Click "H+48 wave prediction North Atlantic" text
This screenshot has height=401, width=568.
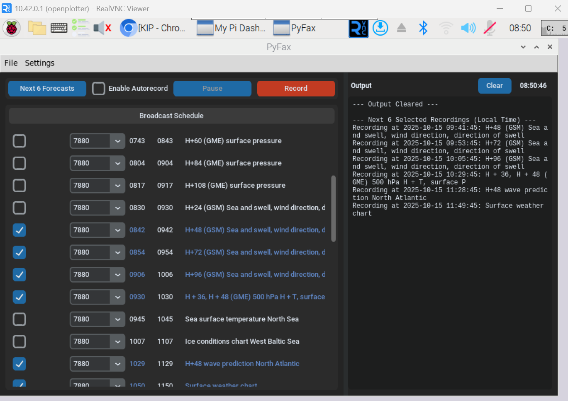(x=242, y=364)
